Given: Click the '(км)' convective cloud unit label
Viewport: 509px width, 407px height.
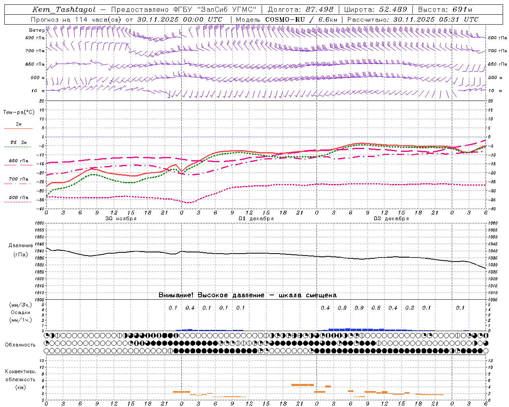Looking at the screenshot, I should [20, 387].
